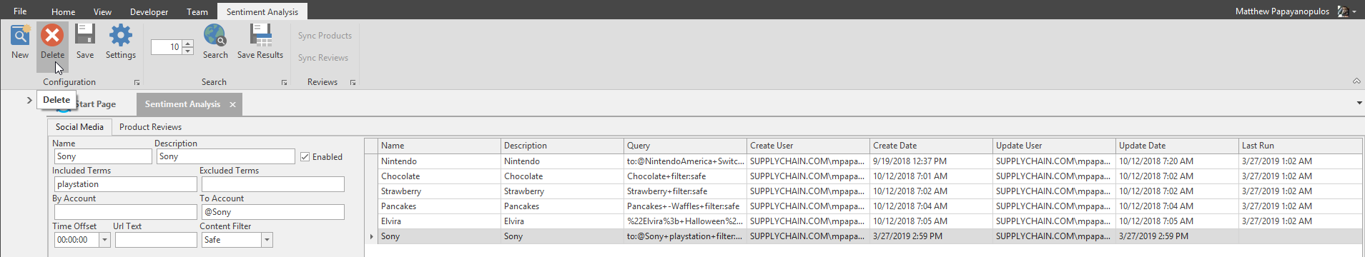1365x257 pixels.
Task: Launch Configuration group dialog launcher
Action: click(137, 83)
